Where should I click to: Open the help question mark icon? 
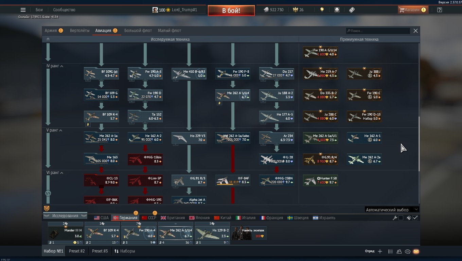point(440,10)
